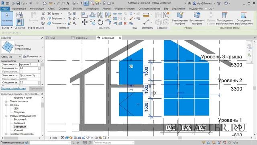Select the Move tool with four arrows
Viewport: 257px width, 145px height.
tap(85, 22)
